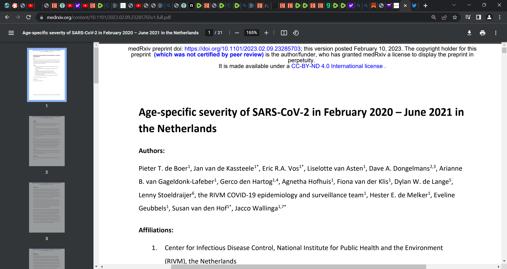This screenshot has height=269, width=507.
Task: Open the media controls icon
Action: pyautogui.click(x=468, y=17)
